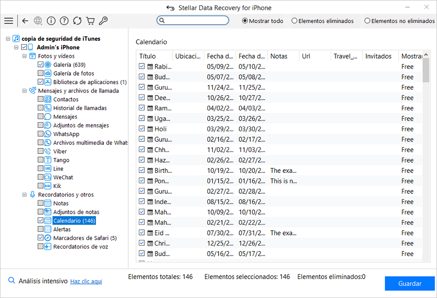The image size is (437, 298).
Task: Open the shopping cart buy icon
Action: coord(90,21)
